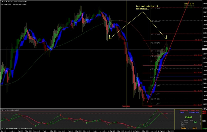Click the Tokyo session hours-left line
This screenshot has width=207, height=132.
coord(189,113)
